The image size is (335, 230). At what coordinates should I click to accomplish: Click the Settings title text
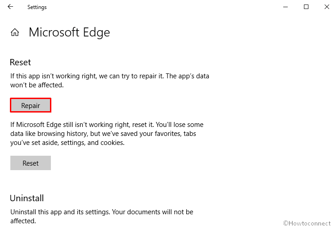[x=37, y=7]
